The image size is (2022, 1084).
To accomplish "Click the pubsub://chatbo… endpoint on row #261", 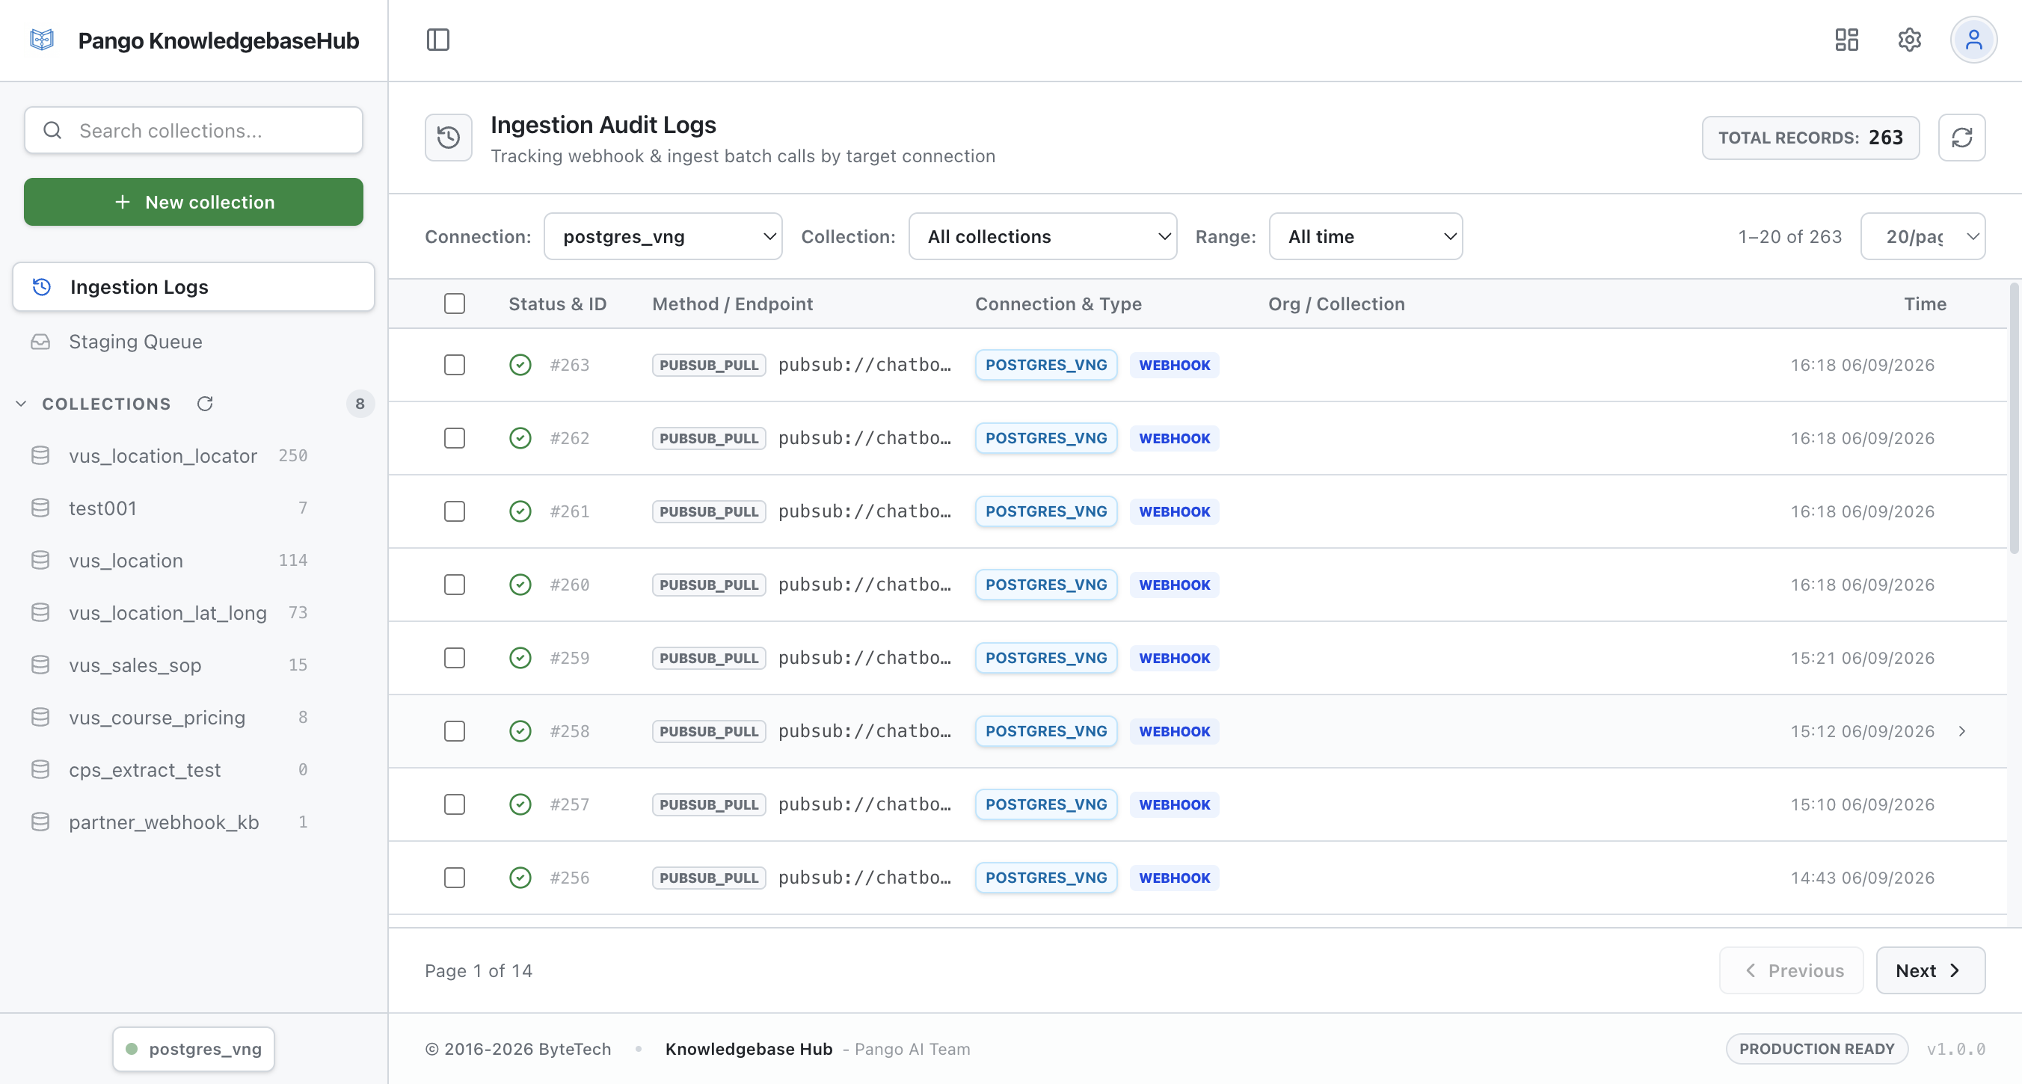I will (x=864, y=511).
